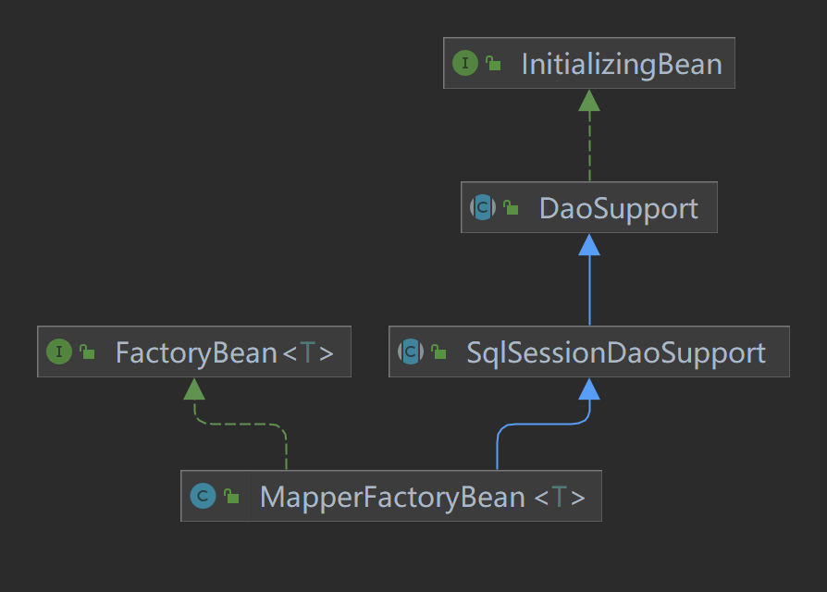Select the FactoryBean<T> node label
The height and width of the screenshot is (592, 827).
[x=224, y=352]
